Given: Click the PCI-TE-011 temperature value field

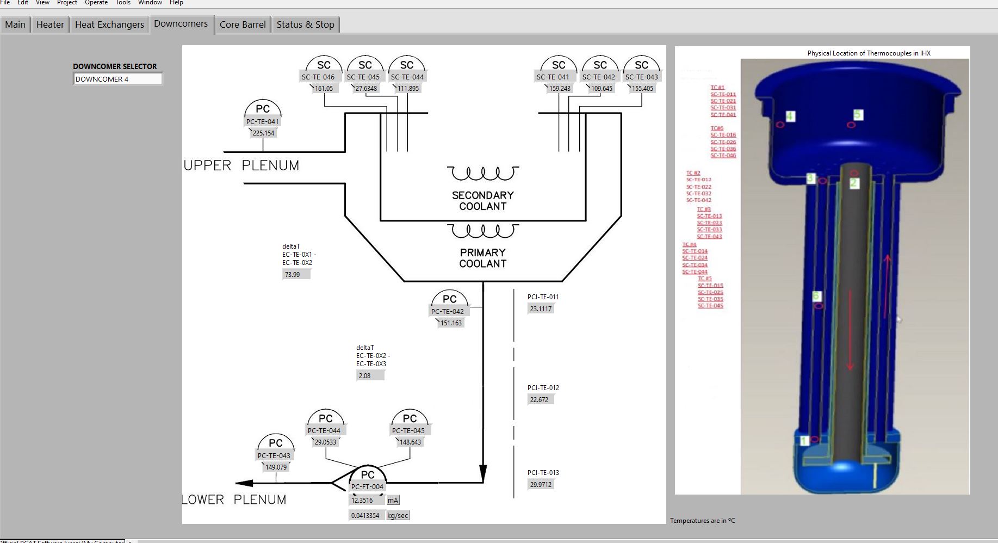Looking at the screenshot, I should 541,308.
